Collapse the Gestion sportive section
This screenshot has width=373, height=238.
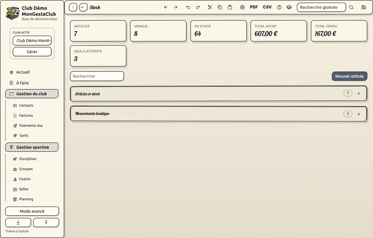coord(32,147)
